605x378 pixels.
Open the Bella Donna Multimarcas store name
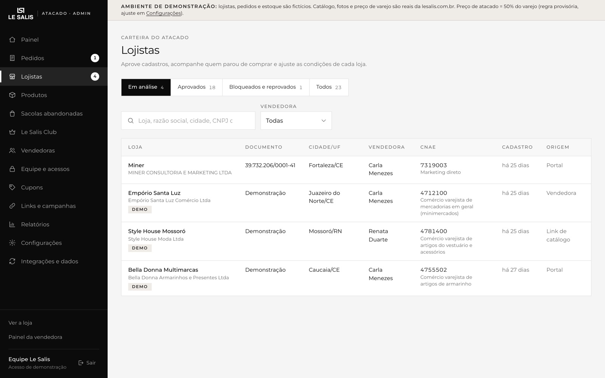coord(163,270)
